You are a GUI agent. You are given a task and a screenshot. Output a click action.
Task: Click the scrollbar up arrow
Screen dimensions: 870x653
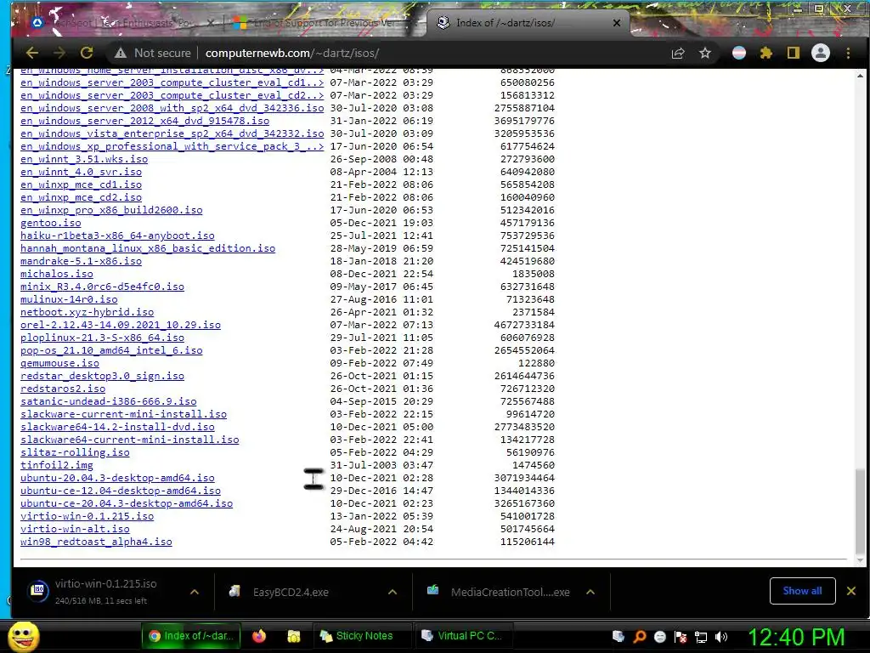click(860, 76)
